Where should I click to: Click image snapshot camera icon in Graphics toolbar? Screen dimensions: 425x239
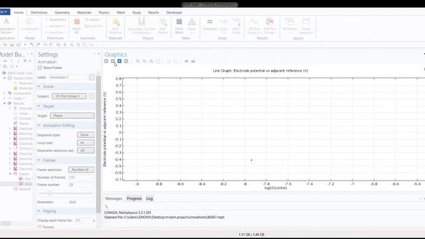pyautogui.click(x=187, y=61)
